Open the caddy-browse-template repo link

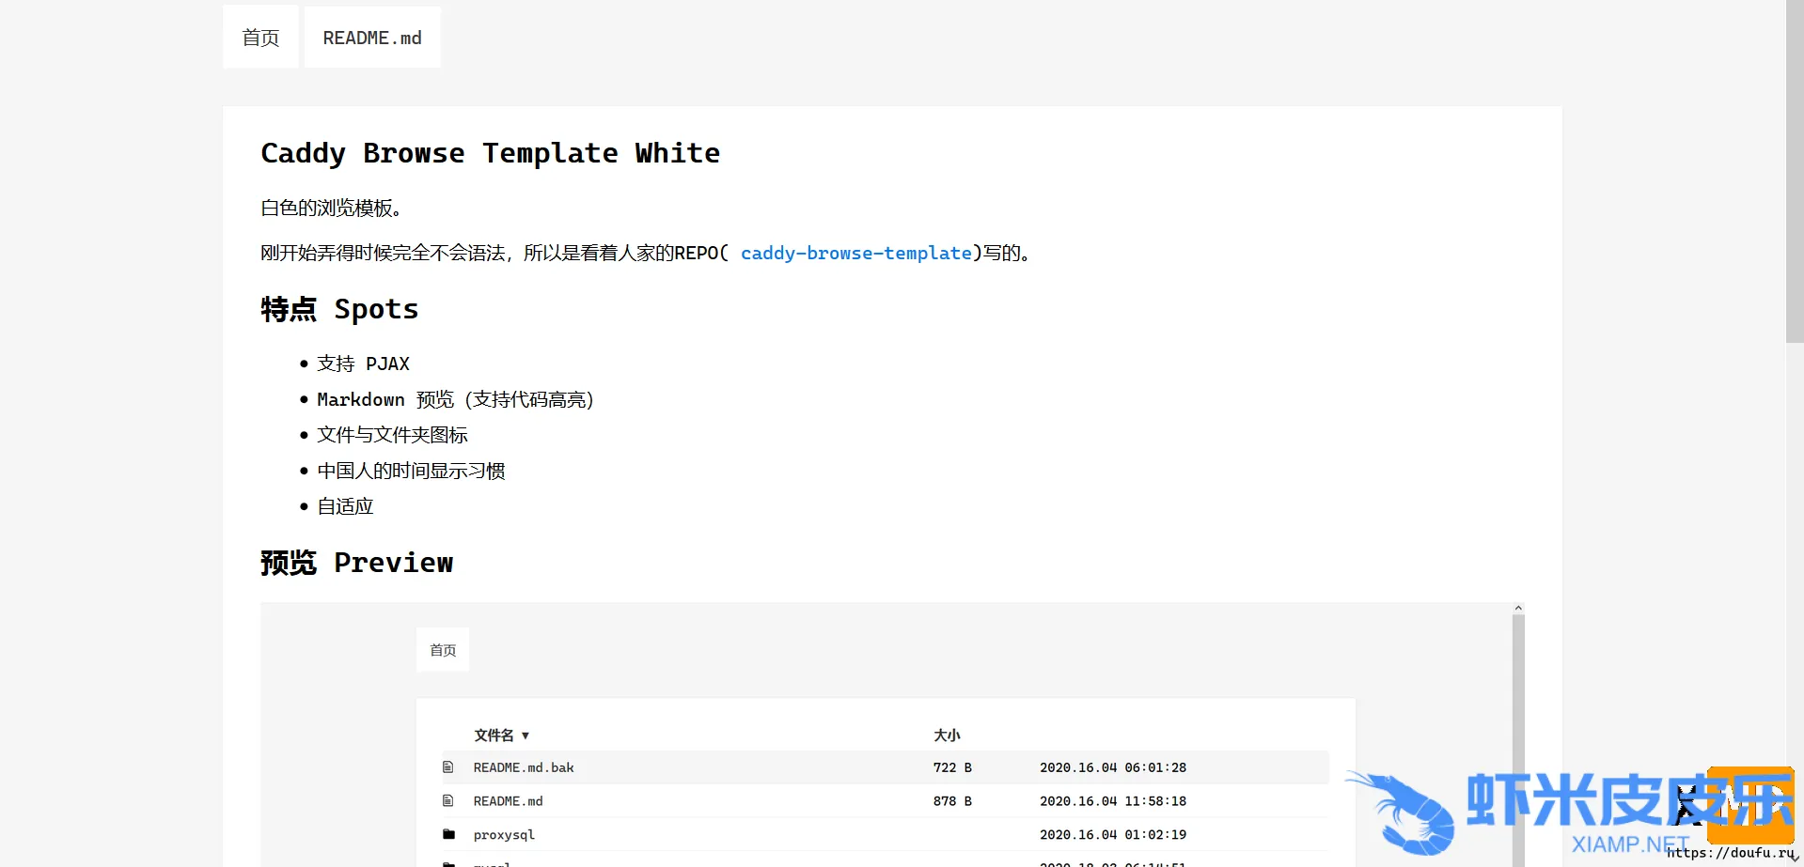tap(855, 253)
